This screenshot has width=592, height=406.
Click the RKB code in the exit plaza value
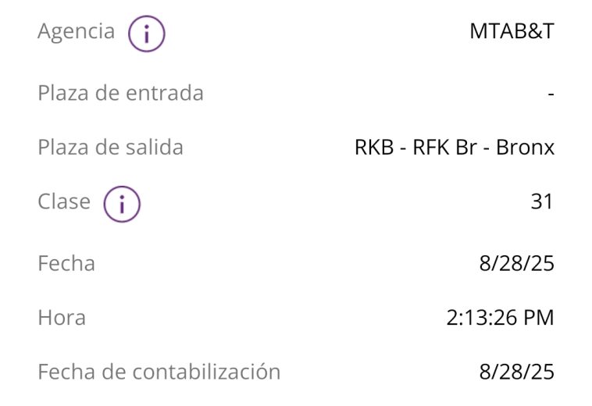373,148
